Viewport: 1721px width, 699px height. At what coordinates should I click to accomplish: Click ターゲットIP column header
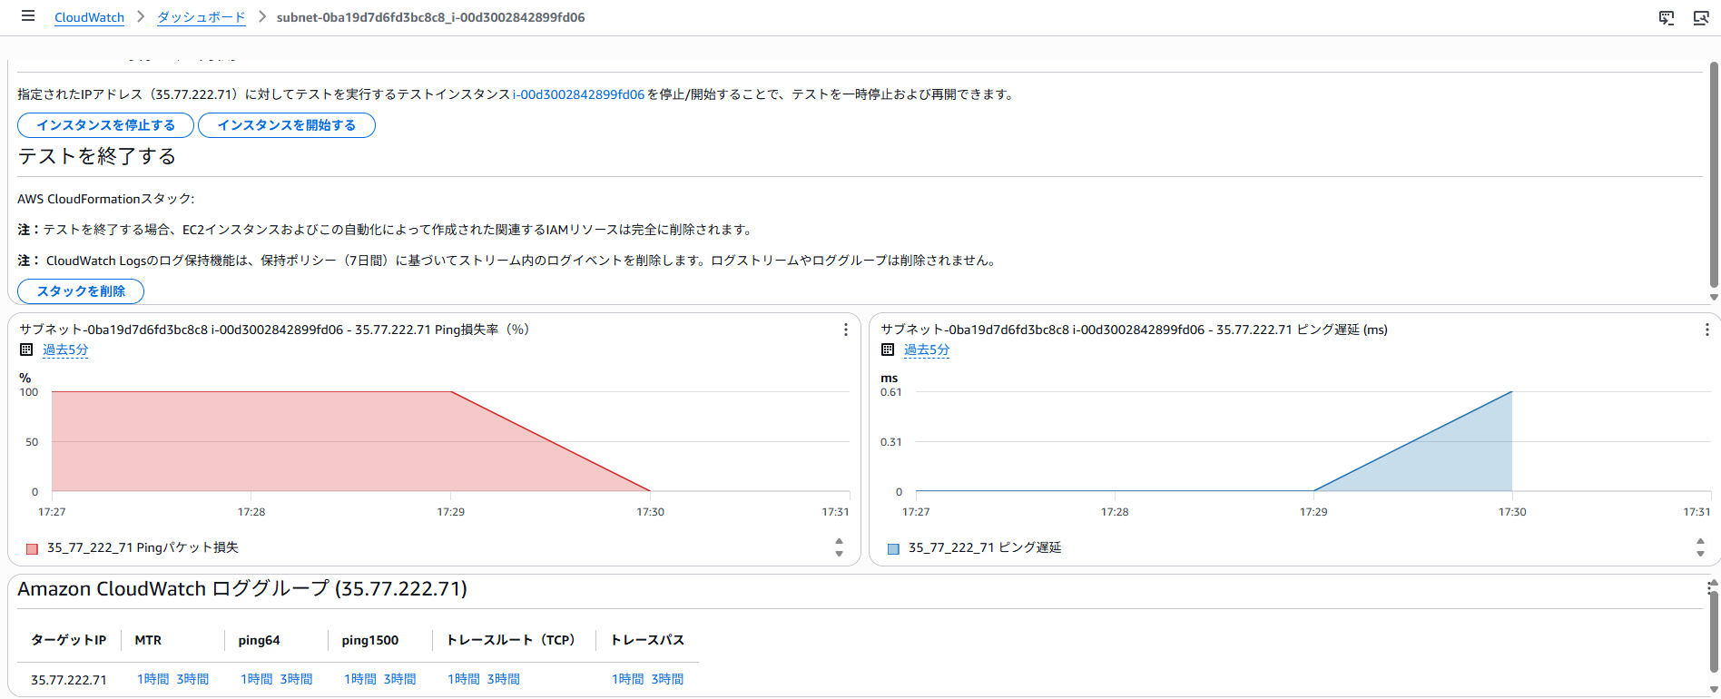pyautogui.click(x=69, y=640)
